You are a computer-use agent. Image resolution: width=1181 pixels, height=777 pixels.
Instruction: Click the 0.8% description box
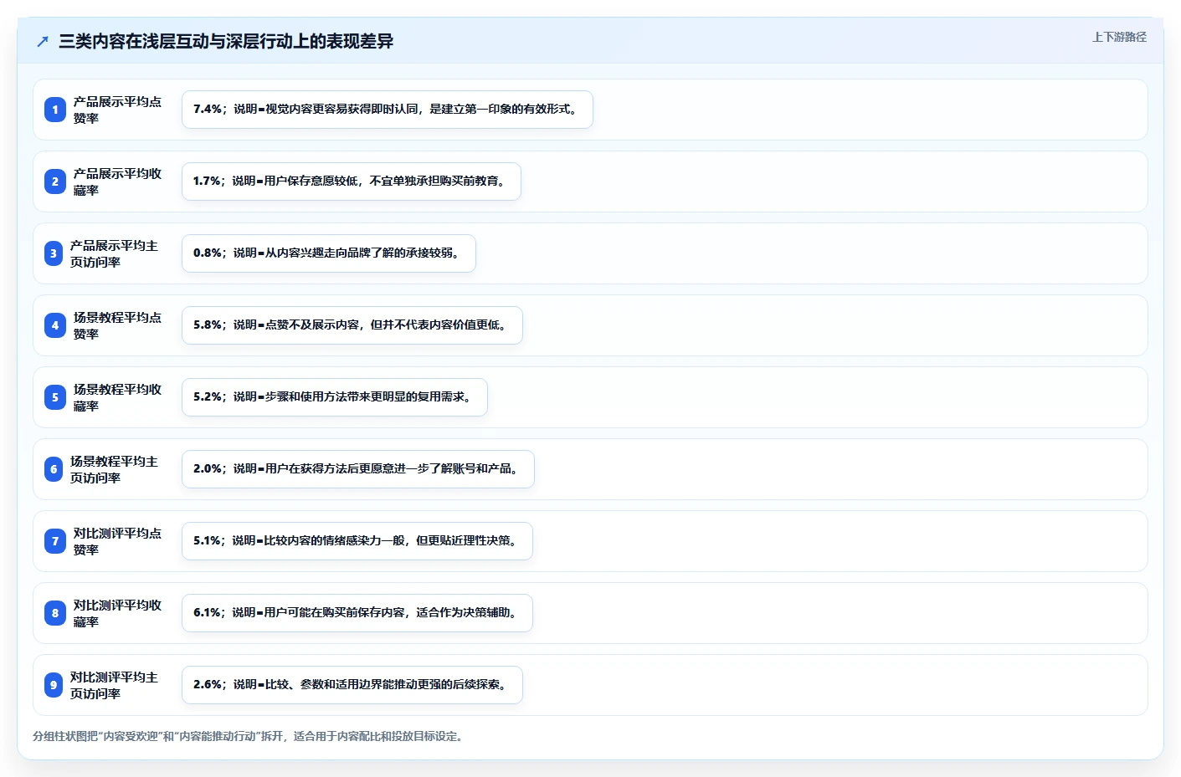(329, 253)
